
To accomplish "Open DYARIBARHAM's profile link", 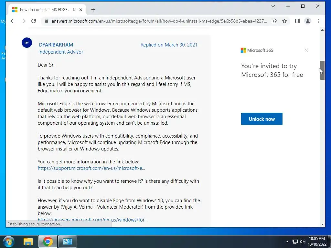I will tap(56, 45).
